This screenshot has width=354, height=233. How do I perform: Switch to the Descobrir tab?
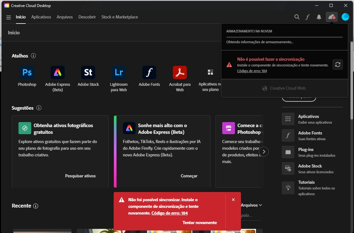(87, 17)
